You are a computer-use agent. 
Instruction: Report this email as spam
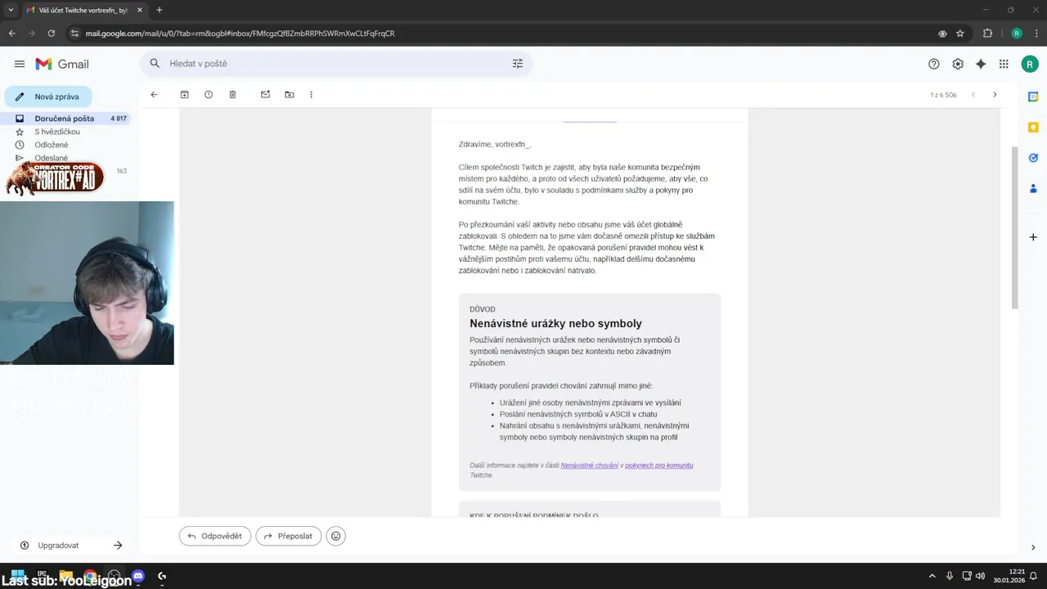[x=209, y=95]
